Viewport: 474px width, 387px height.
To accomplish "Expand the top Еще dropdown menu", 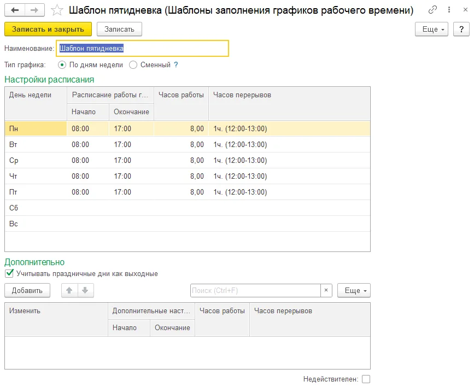I will [431, 30].
